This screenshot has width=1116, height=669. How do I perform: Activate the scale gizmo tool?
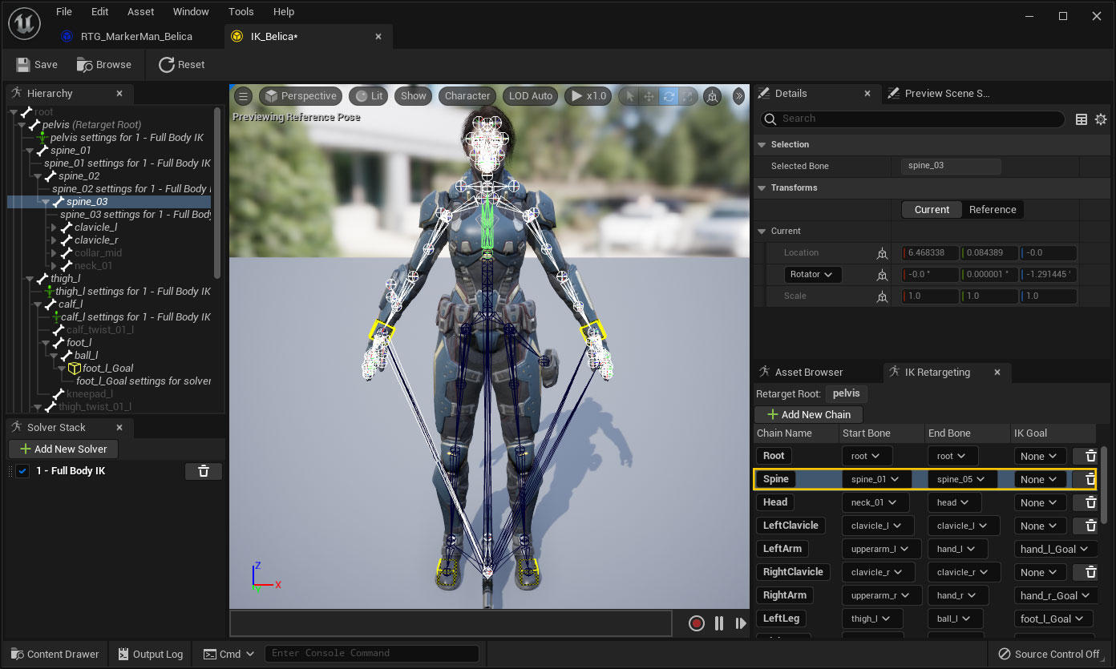coord(687,96)
